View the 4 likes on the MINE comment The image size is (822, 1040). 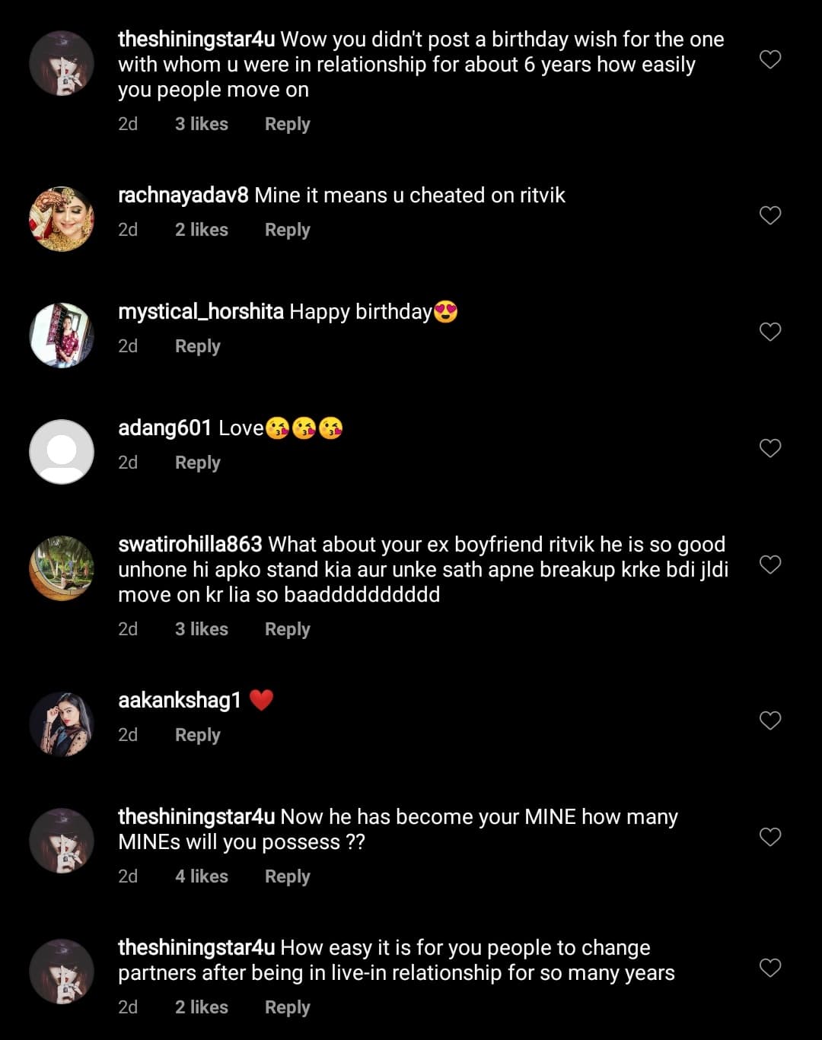click(201, 876)
